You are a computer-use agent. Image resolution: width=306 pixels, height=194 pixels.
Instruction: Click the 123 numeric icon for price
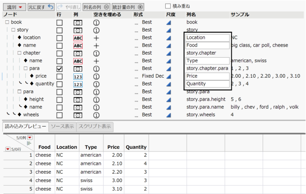[x=78, y=76]
